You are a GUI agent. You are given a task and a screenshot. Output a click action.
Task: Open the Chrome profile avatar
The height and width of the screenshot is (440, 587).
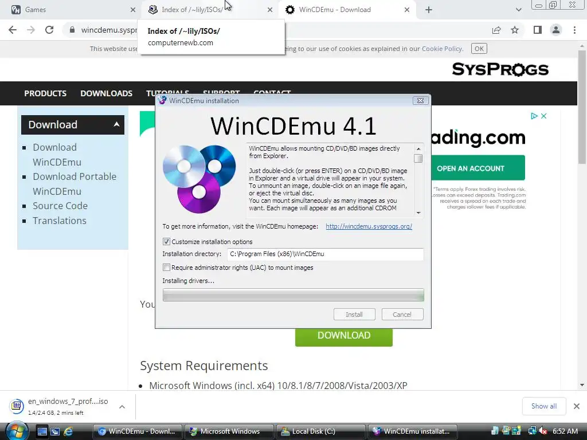click(556, 30)
